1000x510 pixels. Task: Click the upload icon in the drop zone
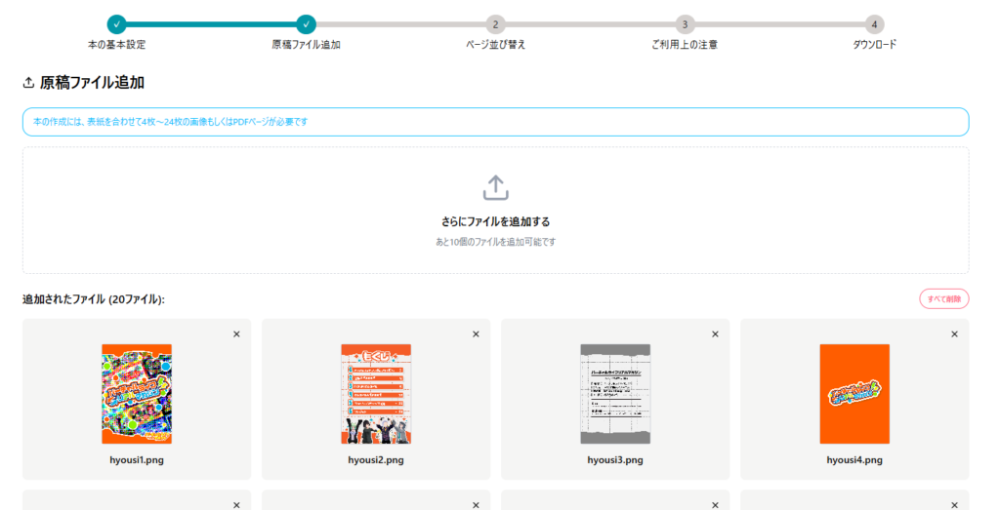coord(495,187)
